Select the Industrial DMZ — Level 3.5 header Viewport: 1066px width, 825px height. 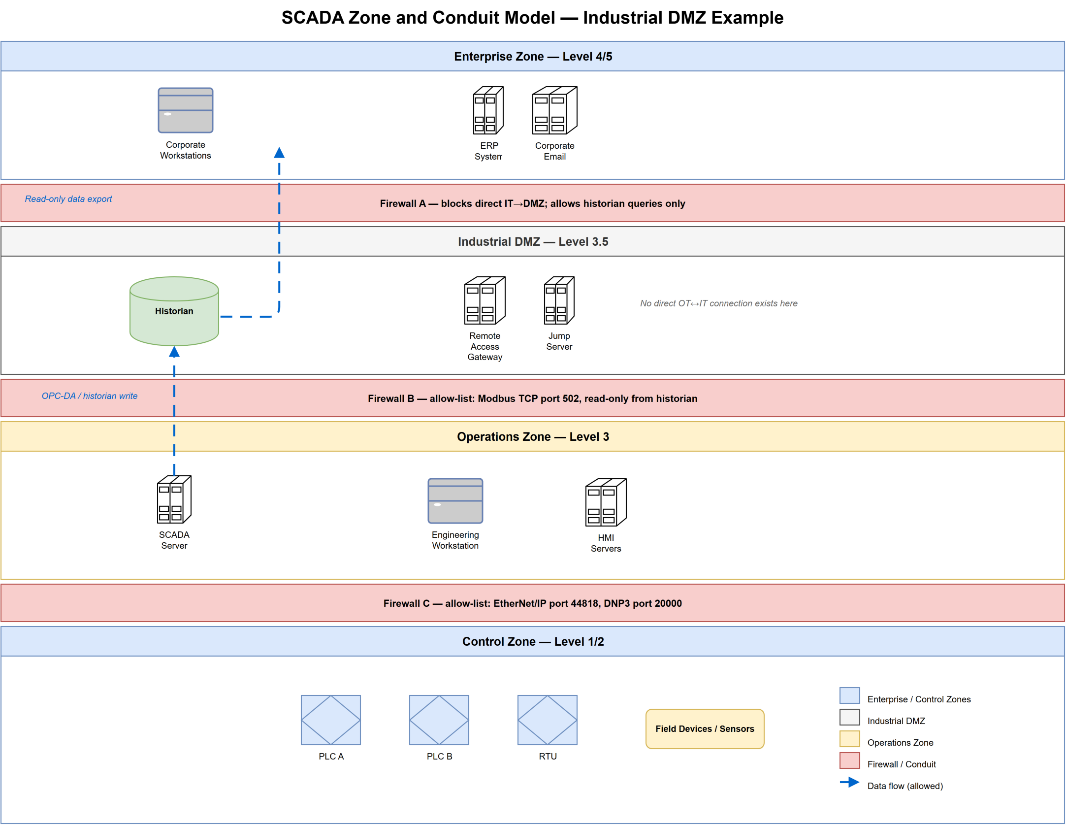click(533, 241)
